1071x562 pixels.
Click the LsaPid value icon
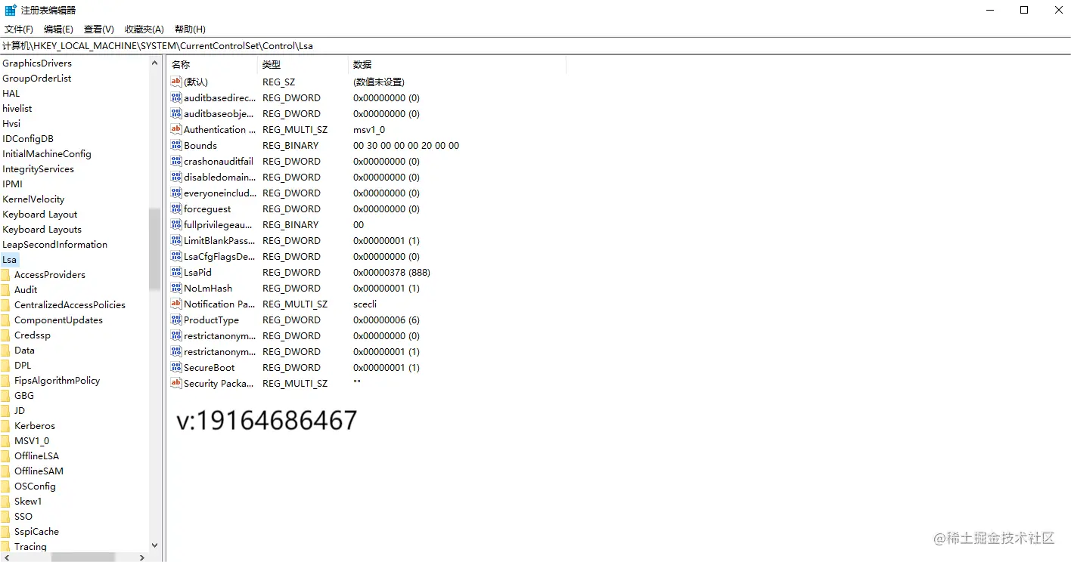pos(176,273)
